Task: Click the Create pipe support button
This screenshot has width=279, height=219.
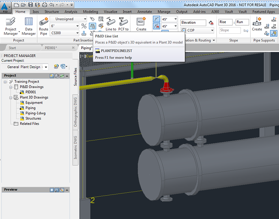Action: click(x=257, y=24)
